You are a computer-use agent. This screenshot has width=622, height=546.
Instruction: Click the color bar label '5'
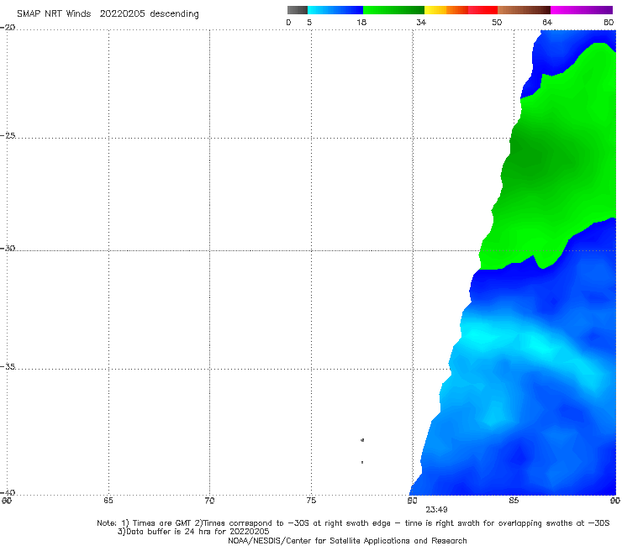click(x=309, y=22)
